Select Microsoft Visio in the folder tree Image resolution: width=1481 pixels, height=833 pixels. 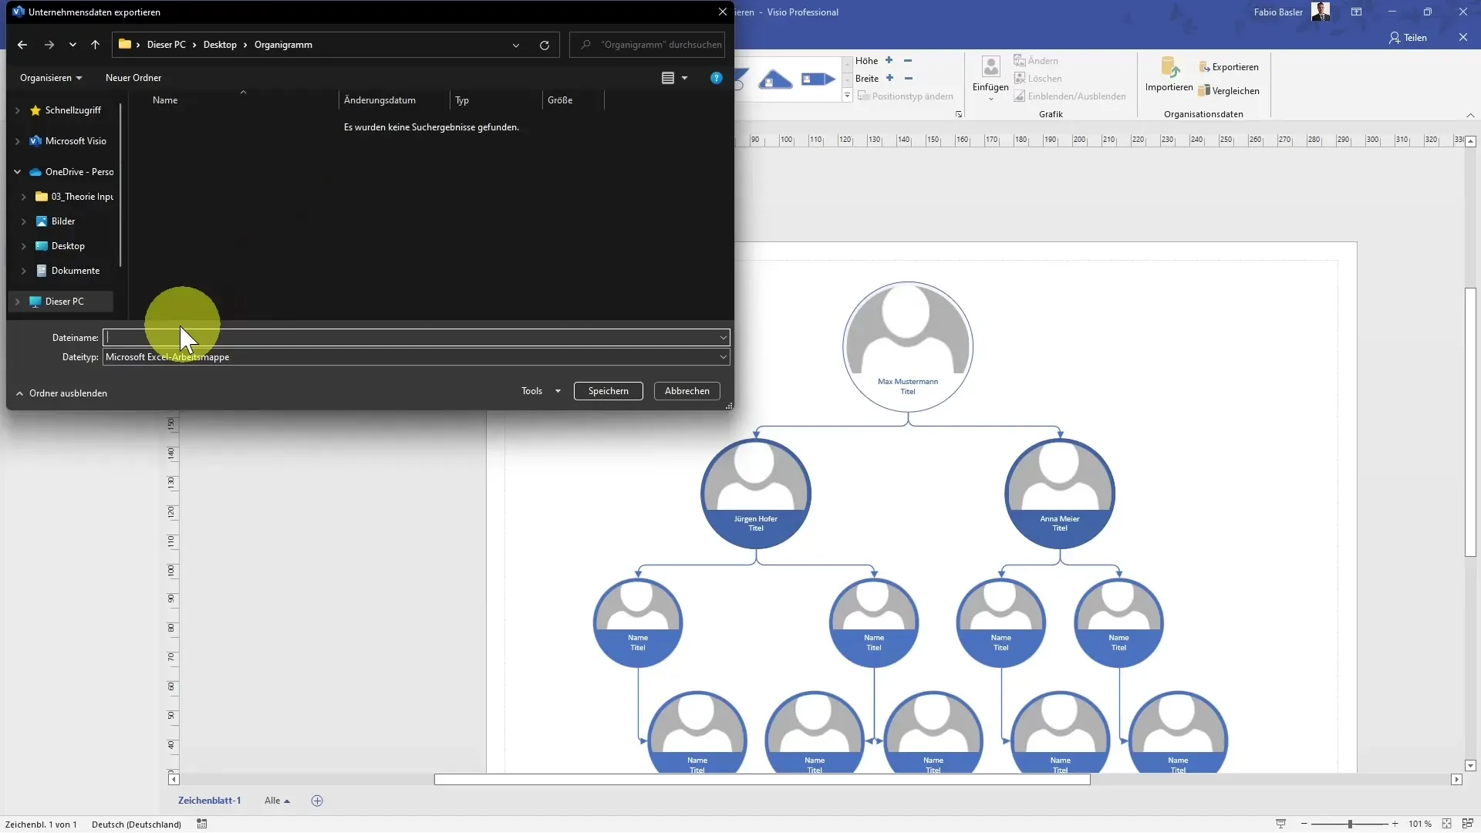76,141
